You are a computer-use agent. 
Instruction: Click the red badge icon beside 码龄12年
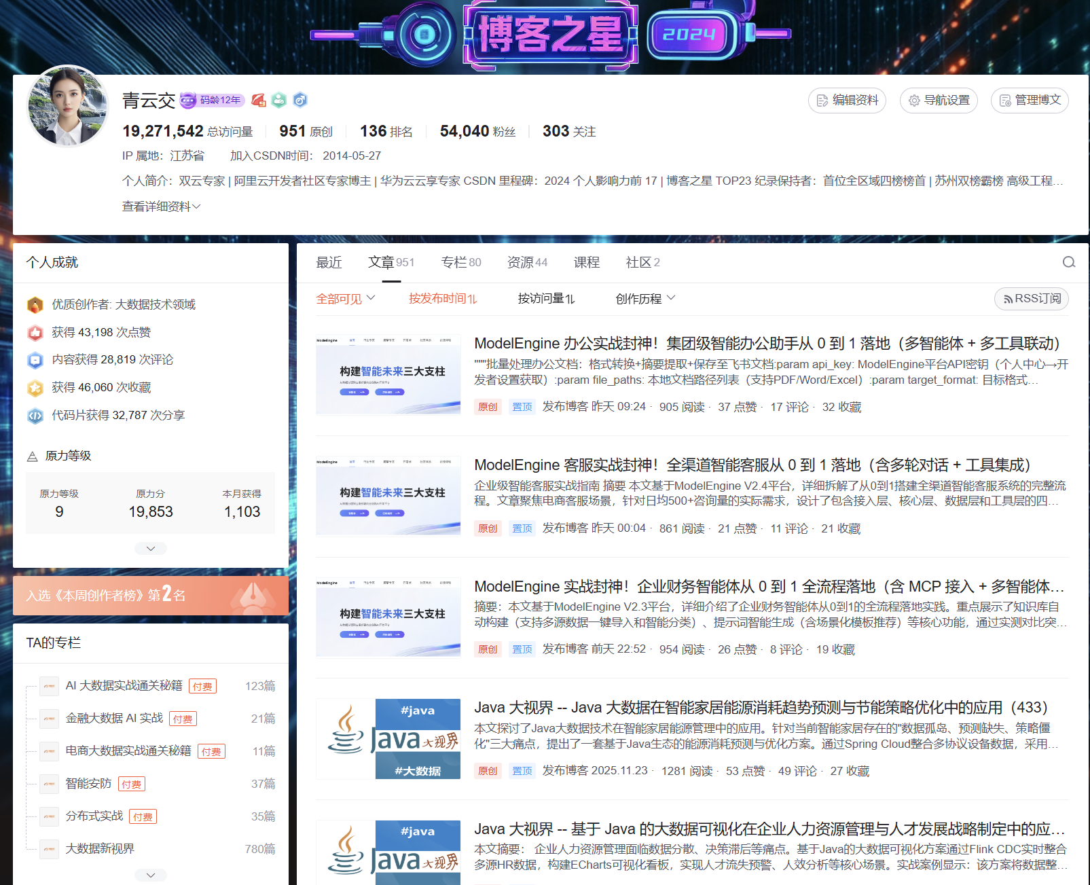click(x=258, y=100)
